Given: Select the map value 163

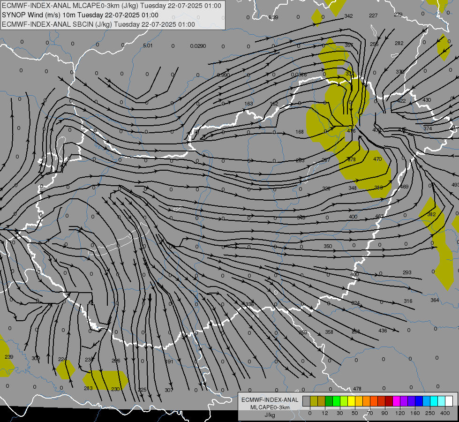Looking at the screenshot, I should point(248,104).
